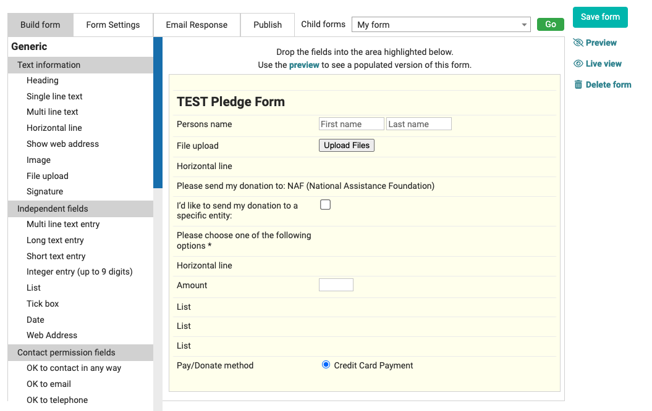Click the Upload Files button

tap(346, 145)
